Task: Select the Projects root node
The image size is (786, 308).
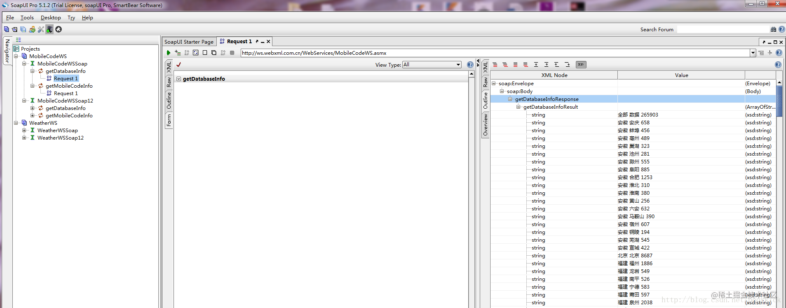Action: (x=31, y=49)
